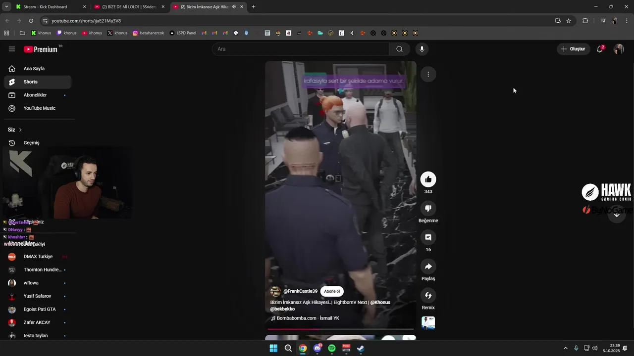This screenshot has width=634, height=356.
Task: Open Egoist Pati GTA channel
Action: pos(38,309)
